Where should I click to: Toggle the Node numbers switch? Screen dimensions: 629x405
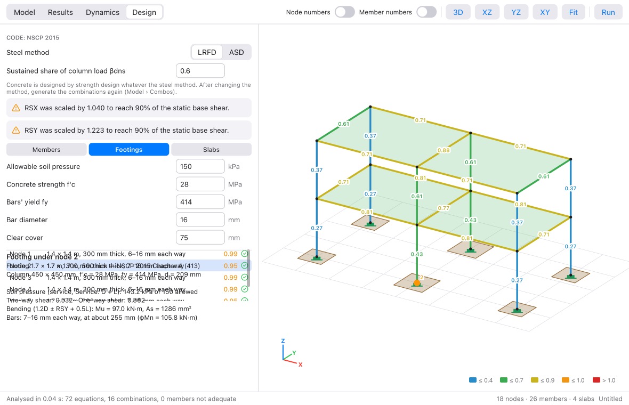click(344, 12)
